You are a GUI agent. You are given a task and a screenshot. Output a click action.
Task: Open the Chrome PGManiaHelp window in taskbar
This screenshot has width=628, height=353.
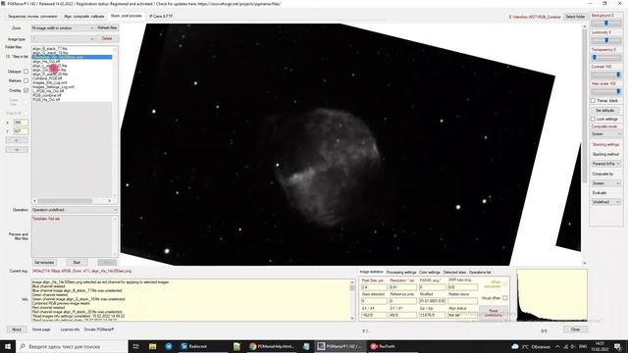point(272,346)
